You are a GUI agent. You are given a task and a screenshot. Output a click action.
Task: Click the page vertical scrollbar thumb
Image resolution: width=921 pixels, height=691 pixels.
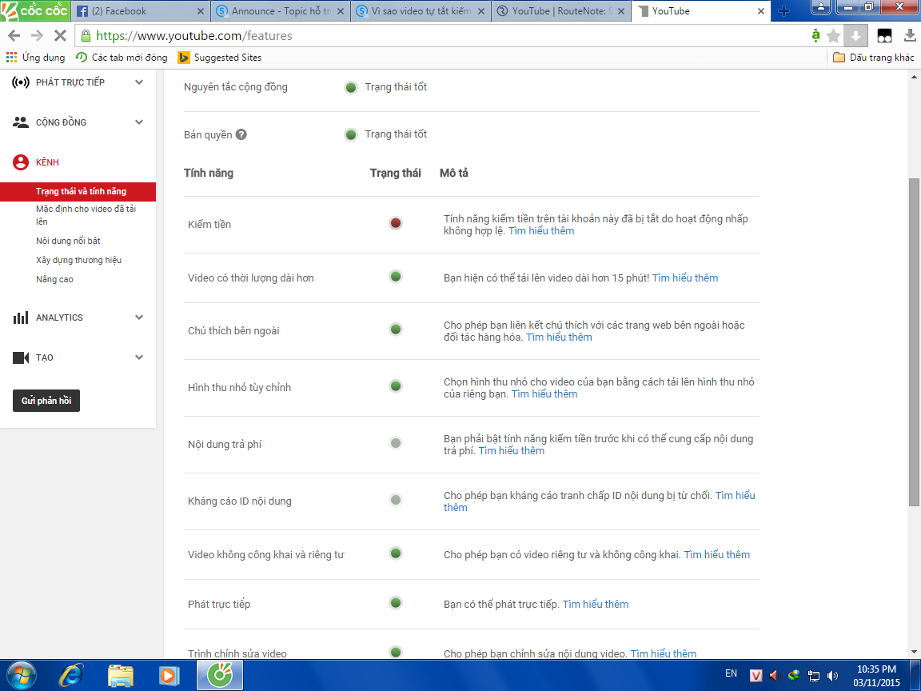click(x=914, y=342)
